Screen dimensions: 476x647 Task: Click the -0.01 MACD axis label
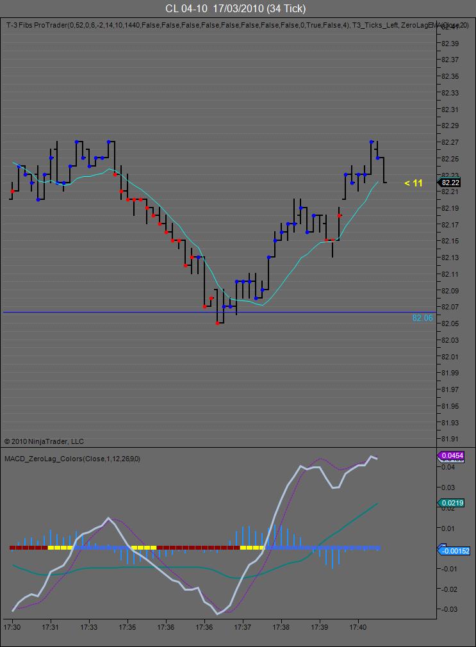tap(448, 569)
